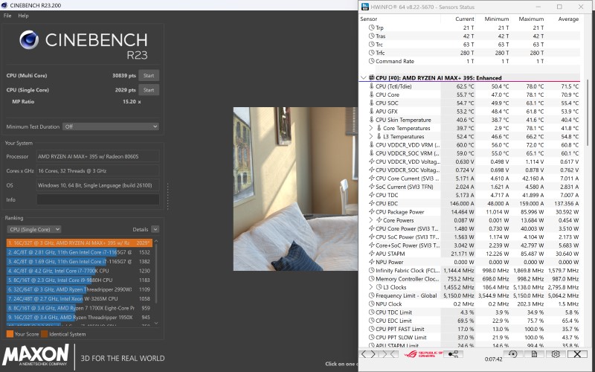Start the CPU (Multi Core) benchmark
The width and height of the screenshot is (595, 372).
click(149, 76)
